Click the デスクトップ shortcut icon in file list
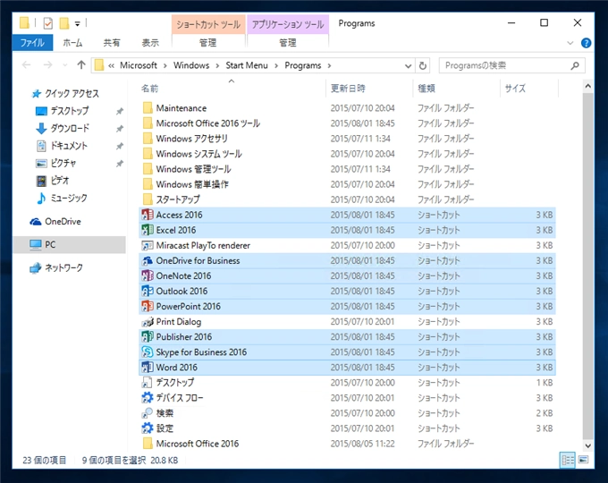The height and width of the screenshot is (483, 608). (x=148, y=383)
